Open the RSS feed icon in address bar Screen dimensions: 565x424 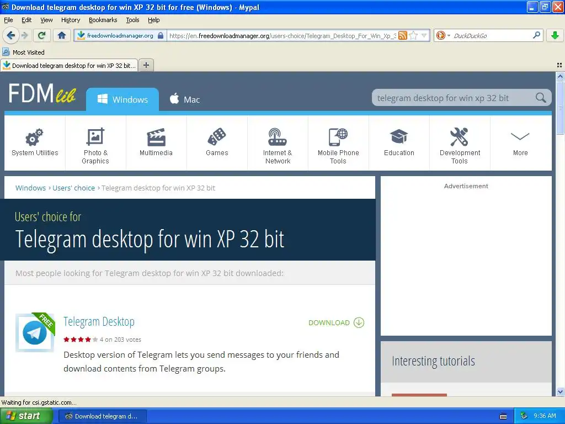402,35
